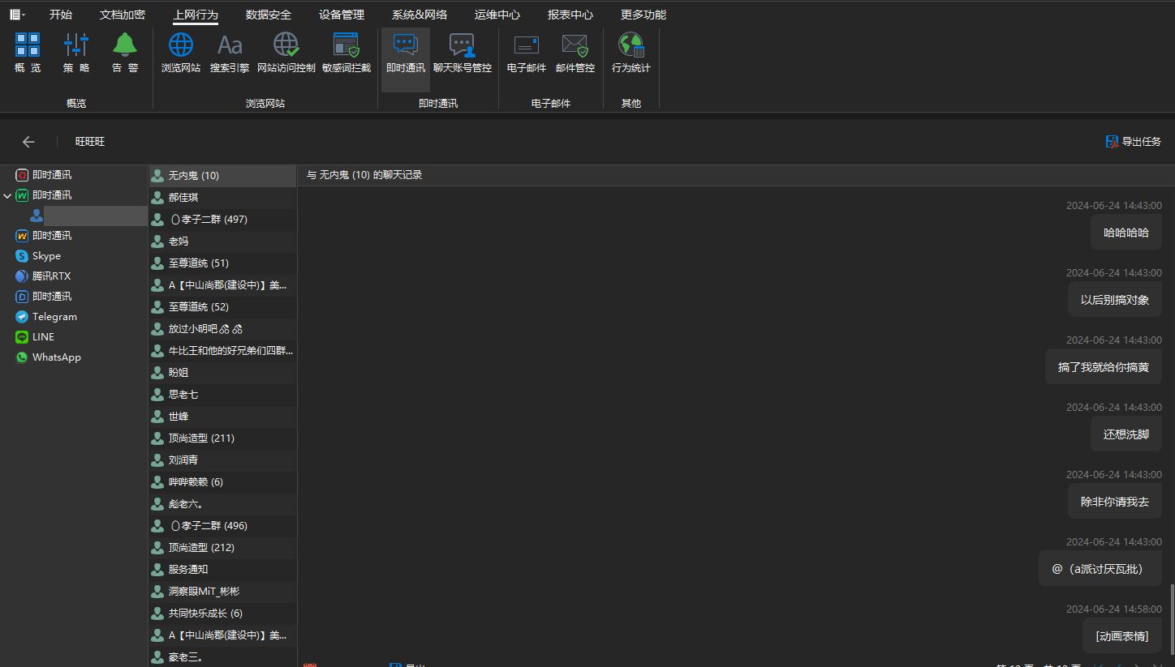Select the LINE tree item
This screenshot has width=1175, height=667.
coord(35,337)
